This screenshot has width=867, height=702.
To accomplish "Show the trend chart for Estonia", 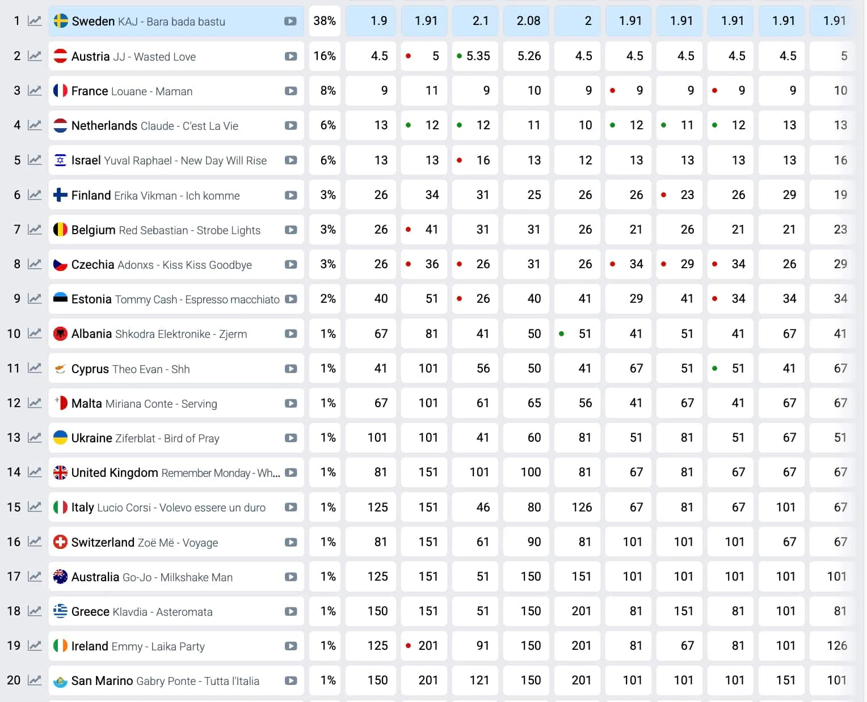I will tap(35, 299).
